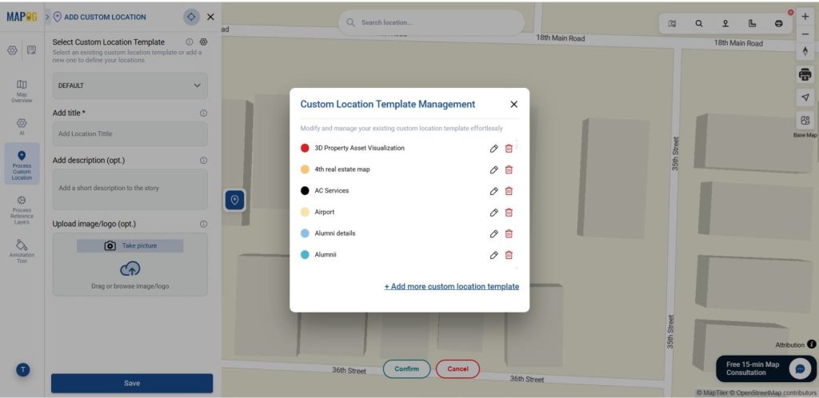The width and height of the screenshot is (819, 398).
Task: Close the Add Custom Location panel
Action: tap(210, 17)
